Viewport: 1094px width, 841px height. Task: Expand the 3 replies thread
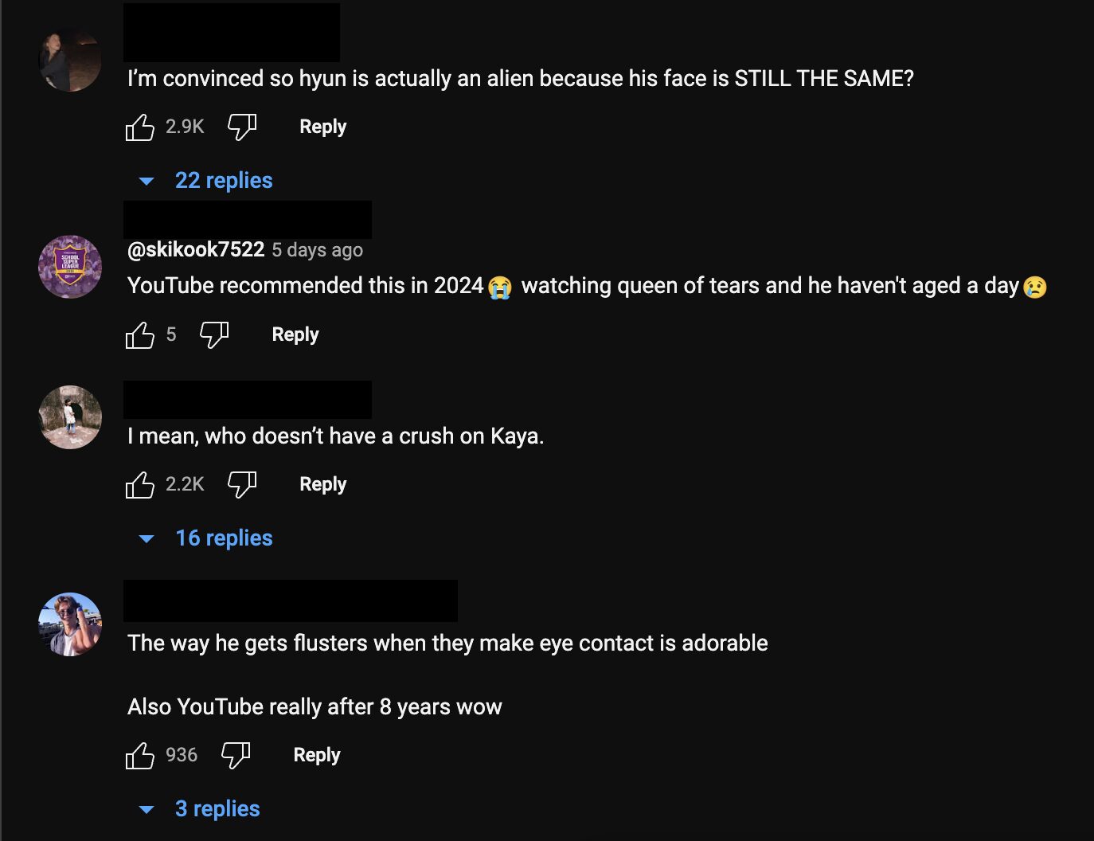[x=217, y=809]
